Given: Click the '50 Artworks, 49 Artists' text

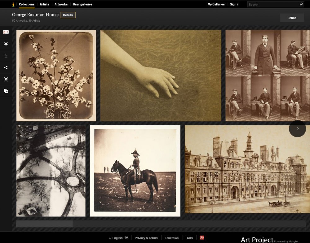Looking at the screenshot, I should point(26,20).
